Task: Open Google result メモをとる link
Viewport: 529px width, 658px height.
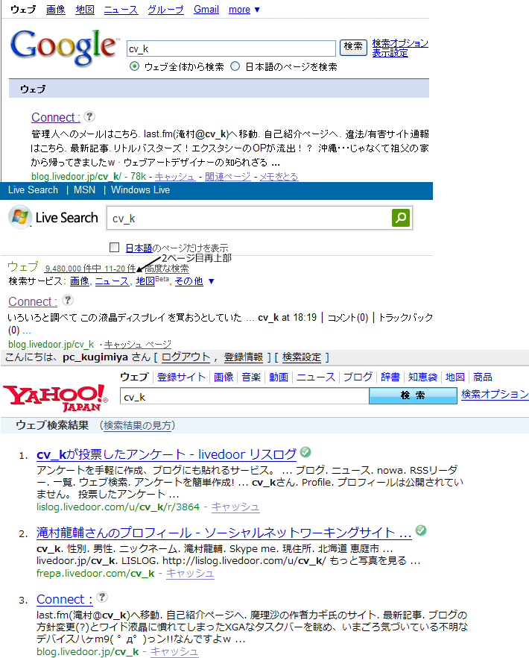Action: (279, 177)
